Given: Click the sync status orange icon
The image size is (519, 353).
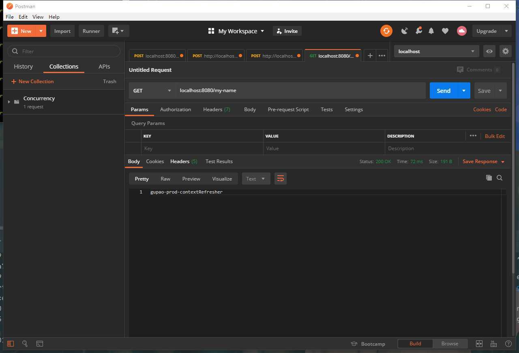Looking at the screenshot, I should [386, 31].
